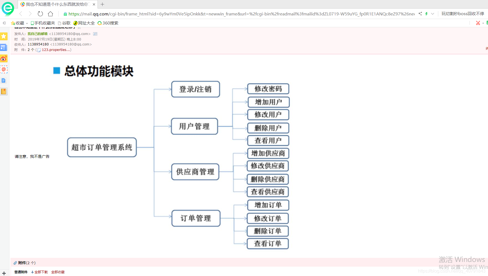Click the share icon in the address bar

coord(420,13)
